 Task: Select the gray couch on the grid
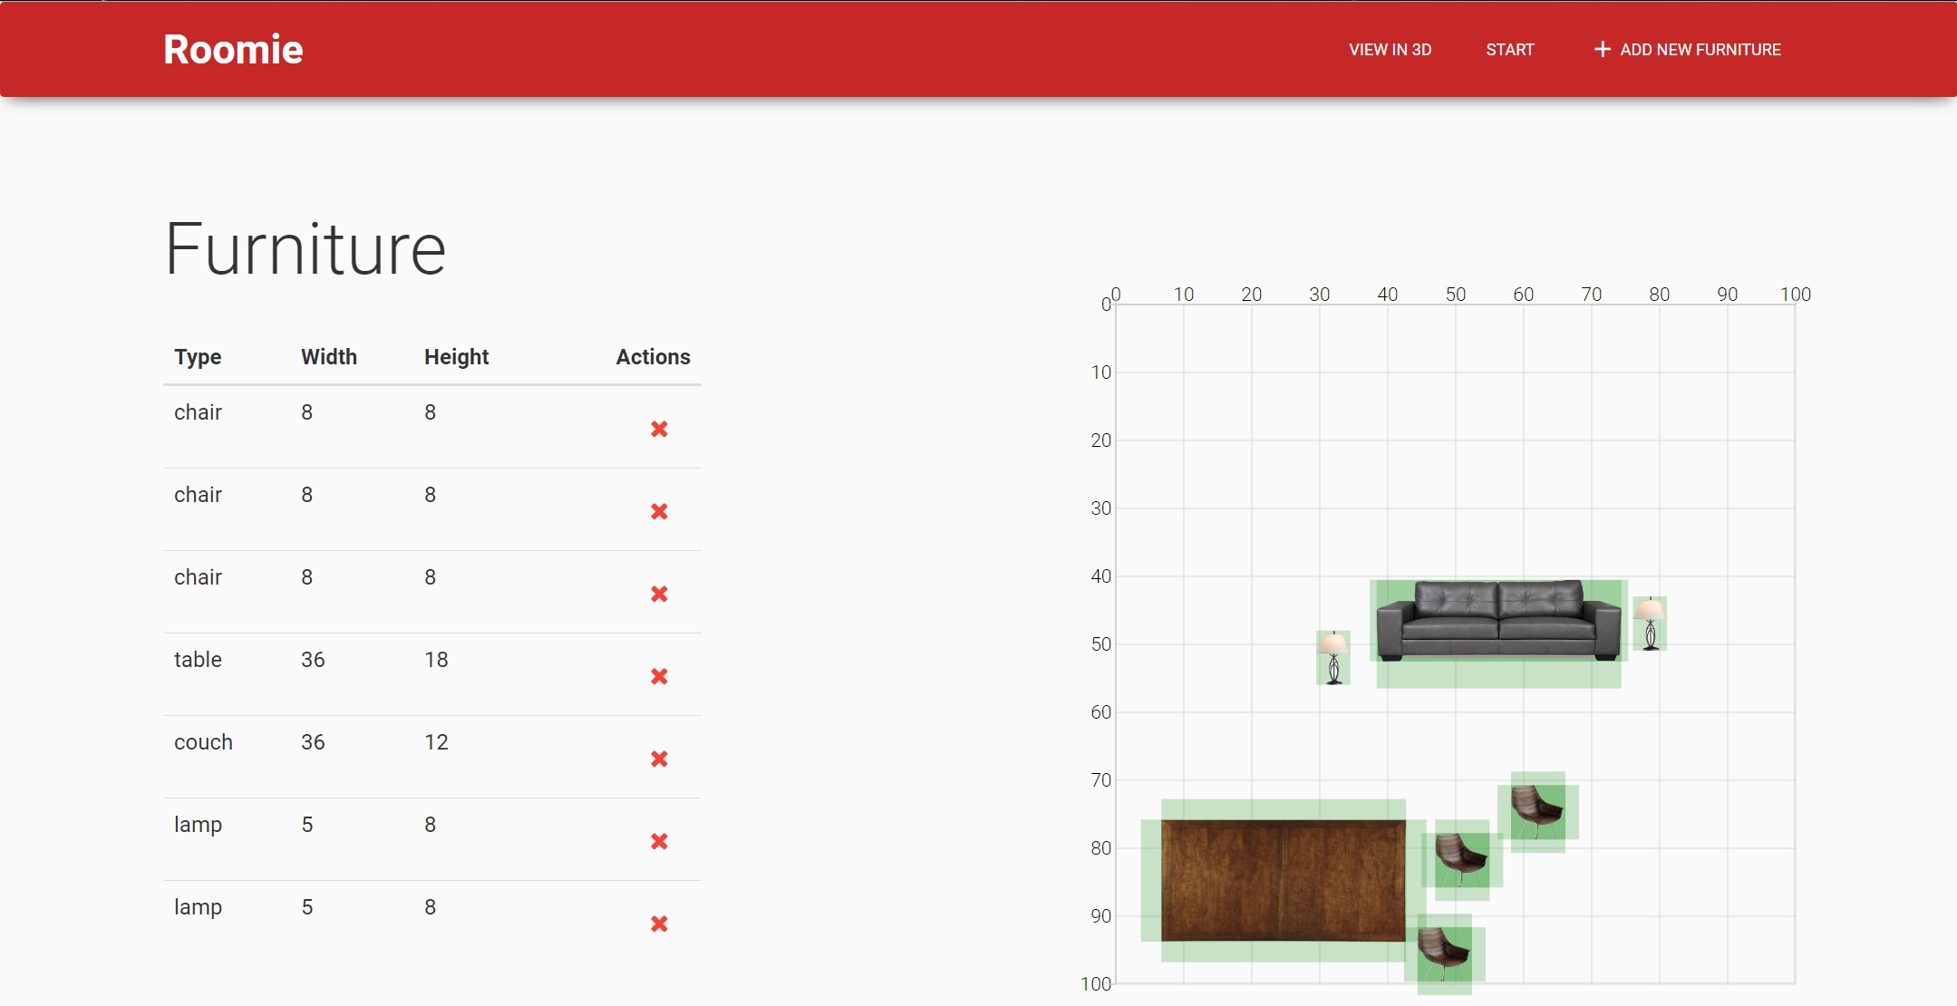click(1498, 621)
